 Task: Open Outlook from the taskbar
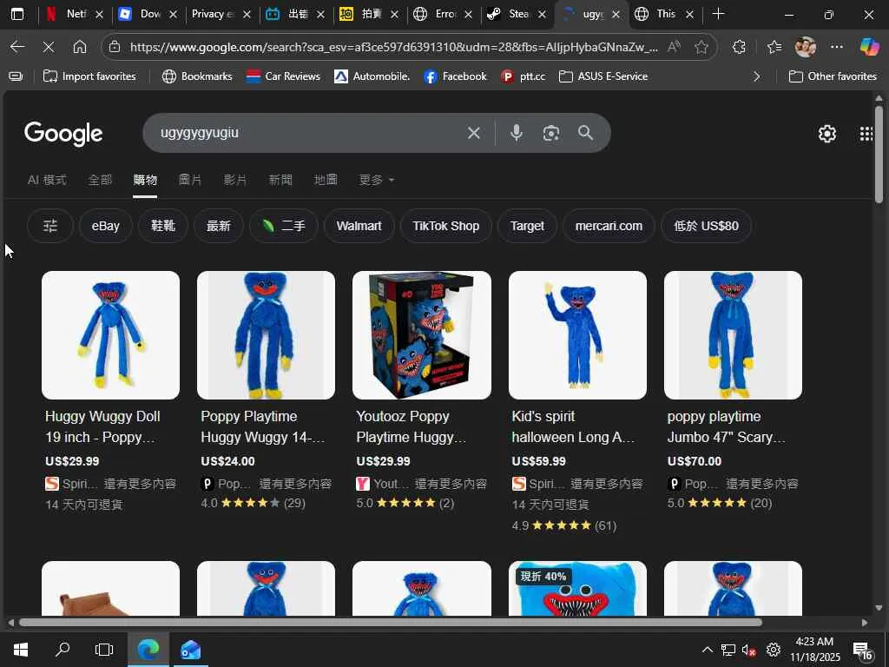pos(190,650)
